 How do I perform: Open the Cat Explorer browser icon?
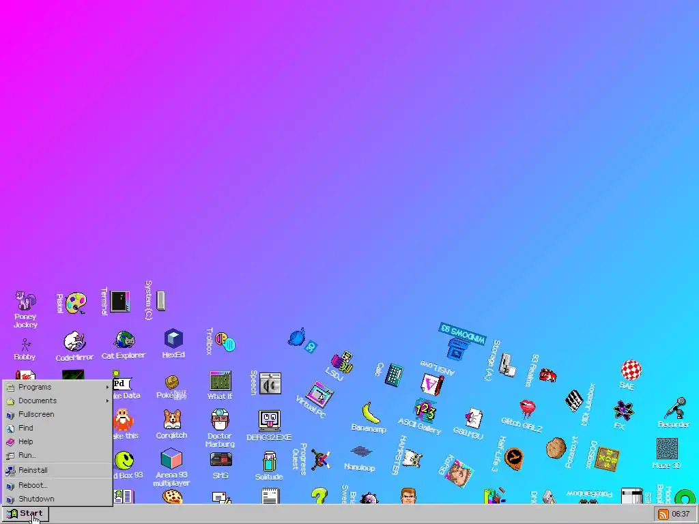click(x=124, y=341)
